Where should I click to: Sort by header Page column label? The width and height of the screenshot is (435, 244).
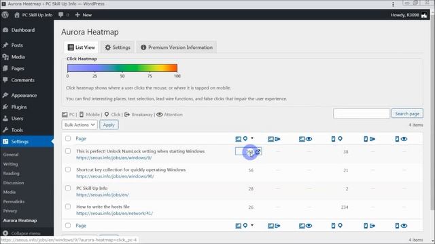[x=81, y=138]
